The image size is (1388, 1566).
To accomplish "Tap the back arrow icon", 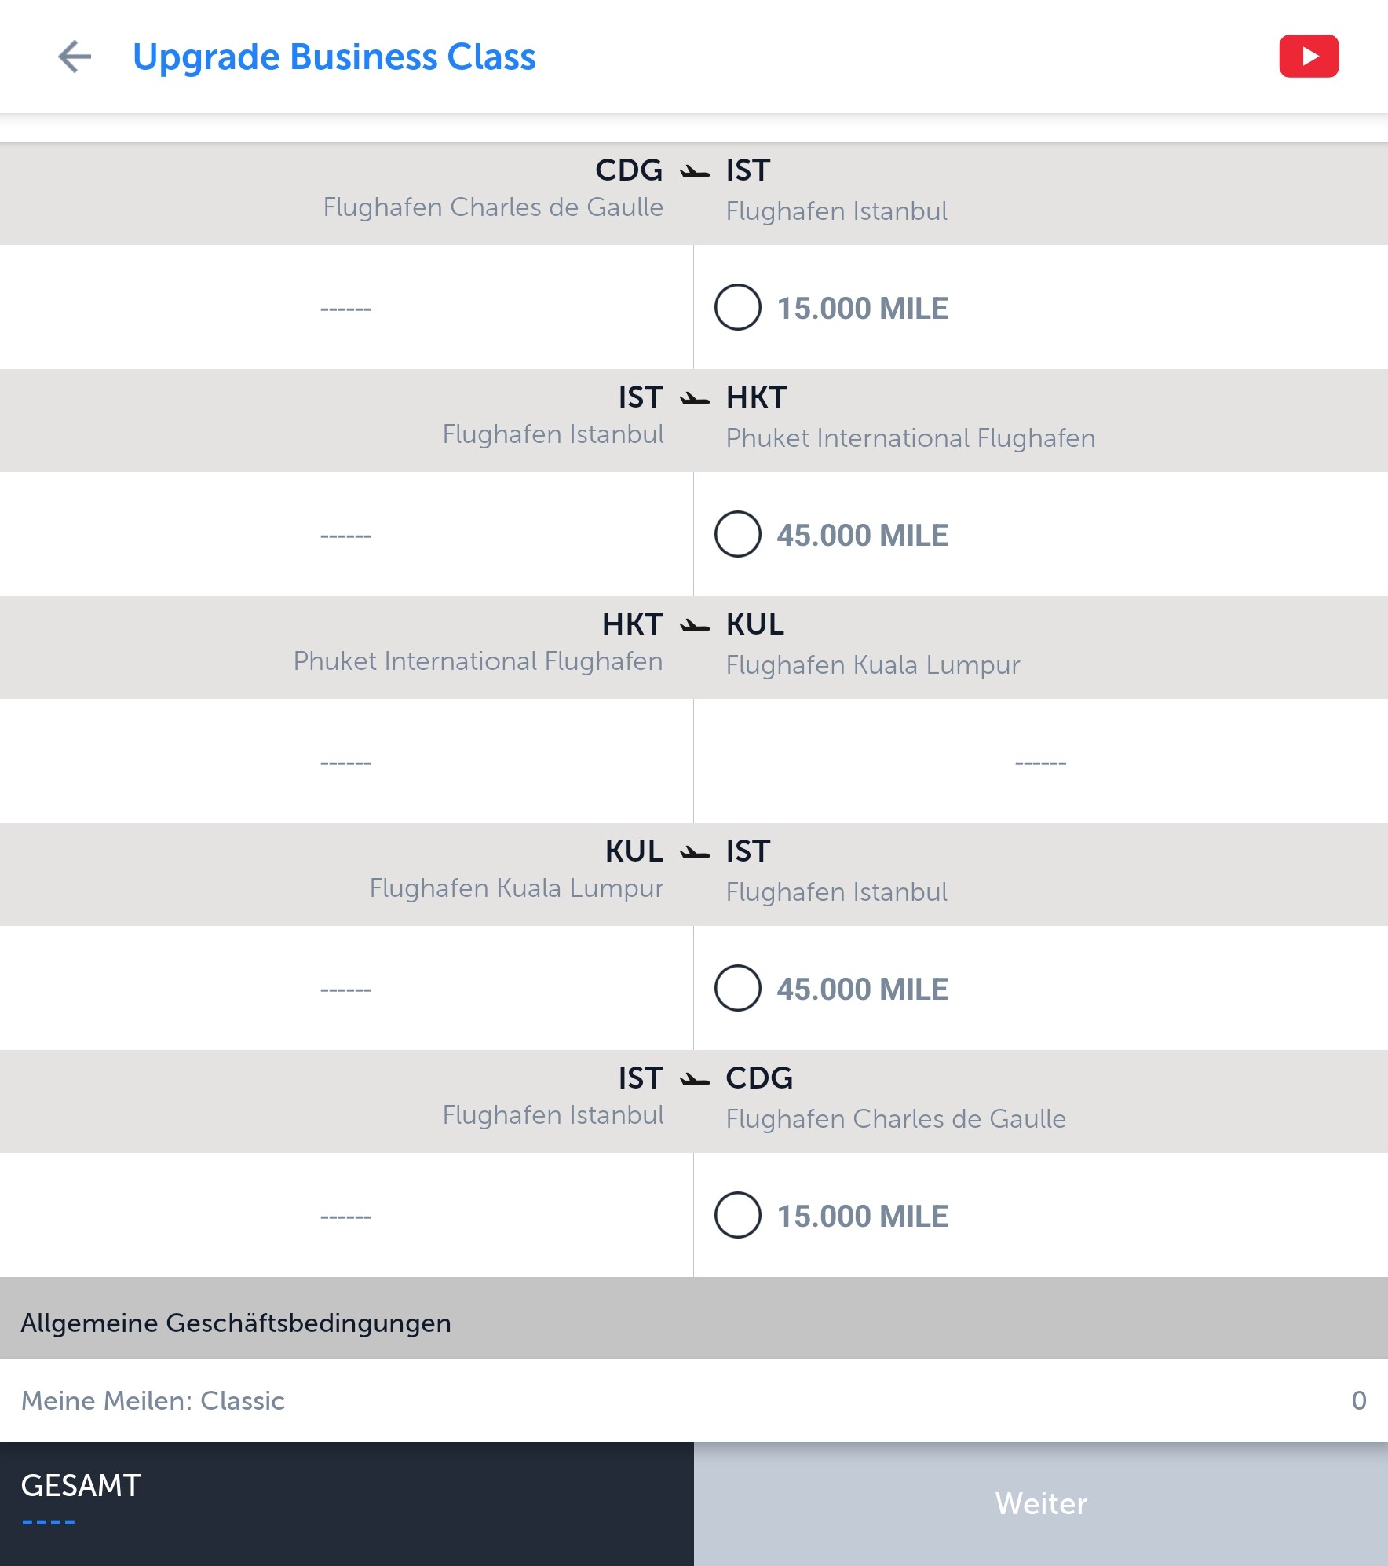I will (x=75, y=57).
